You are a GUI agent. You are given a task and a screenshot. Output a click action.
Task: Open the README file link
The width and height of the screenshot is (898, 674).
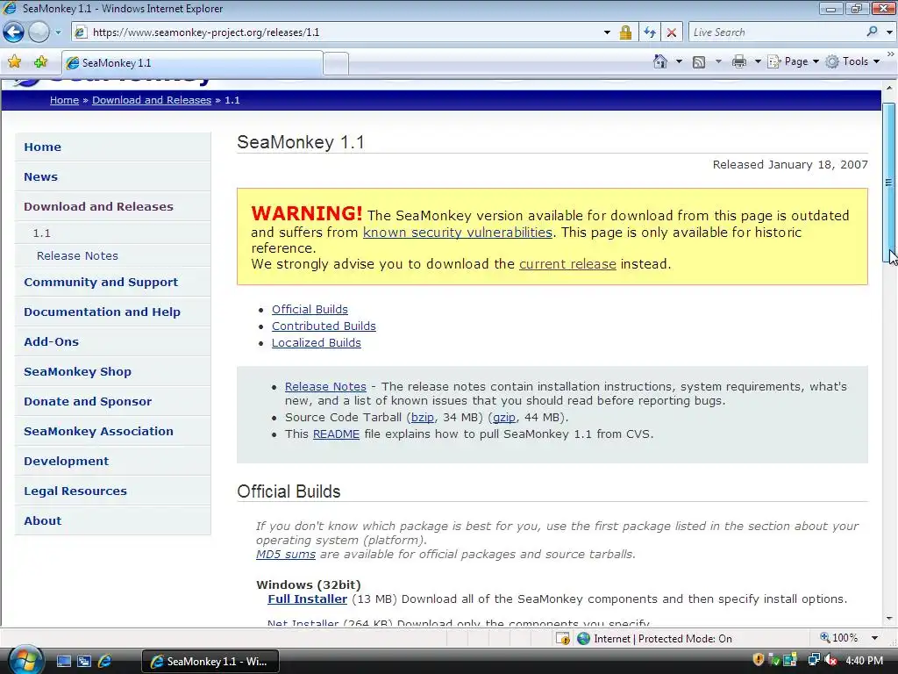[x=336, y=434]
